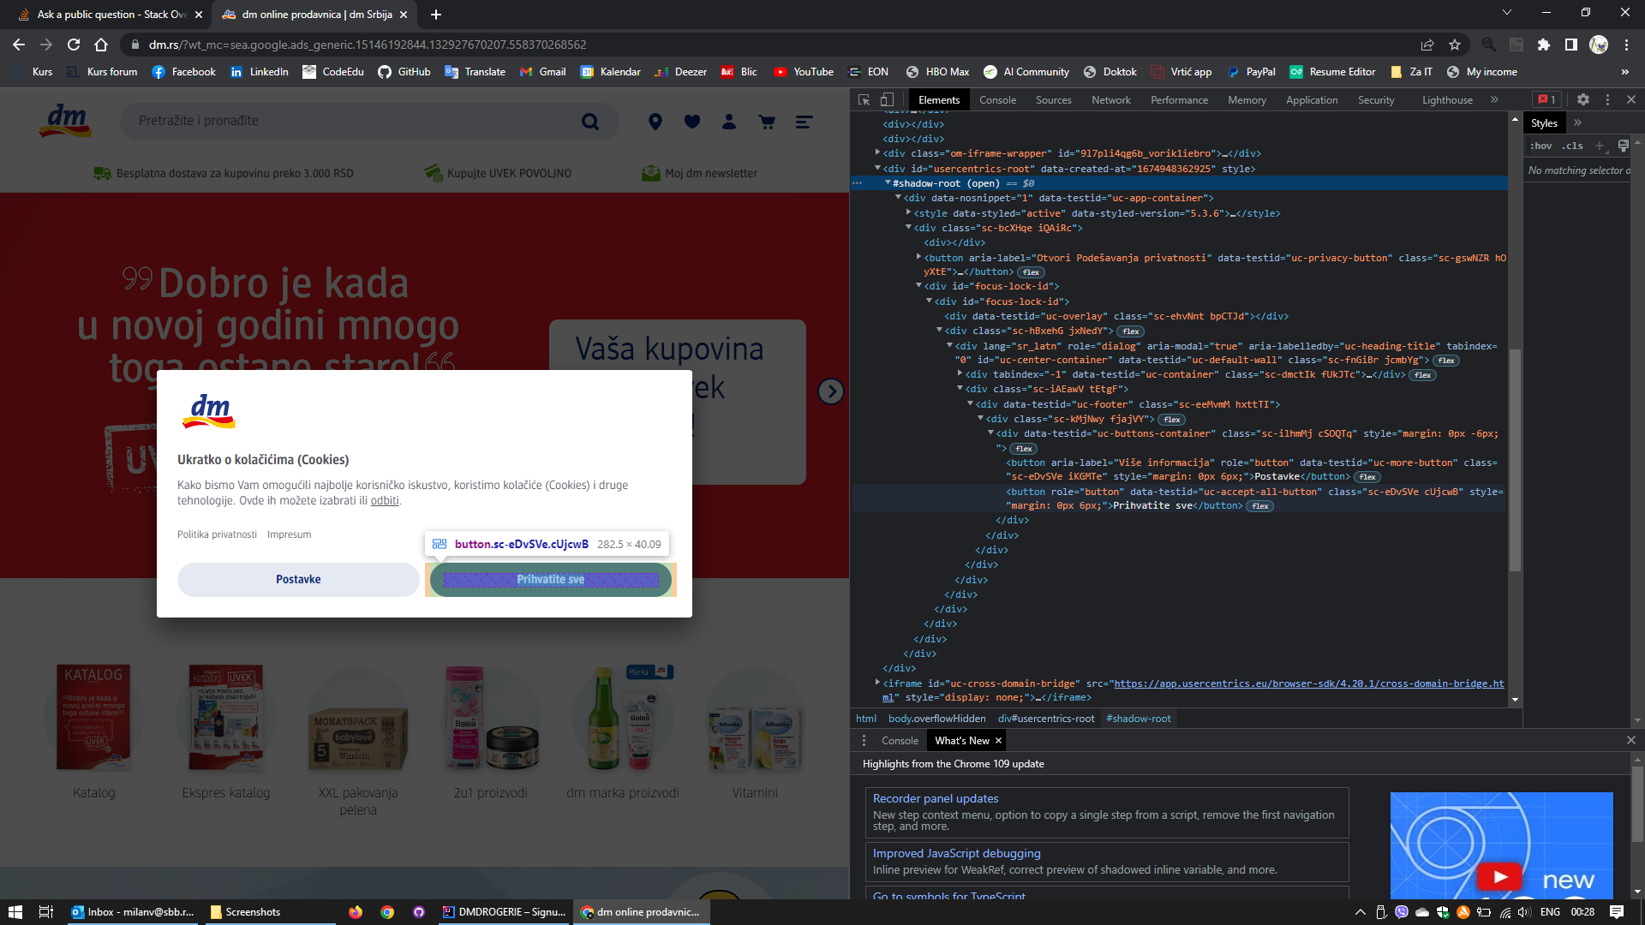Screen dimensions: 1645x925
Task: Click the location pin icon
Action: (655, 122)
